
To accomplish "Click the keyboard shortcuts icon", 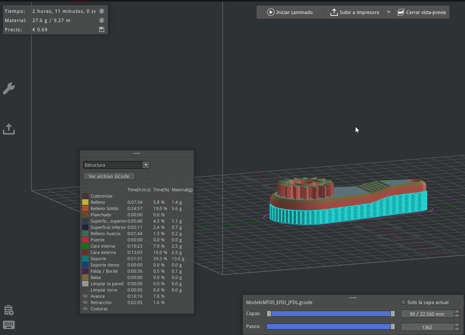I will [x=9, y=325].
